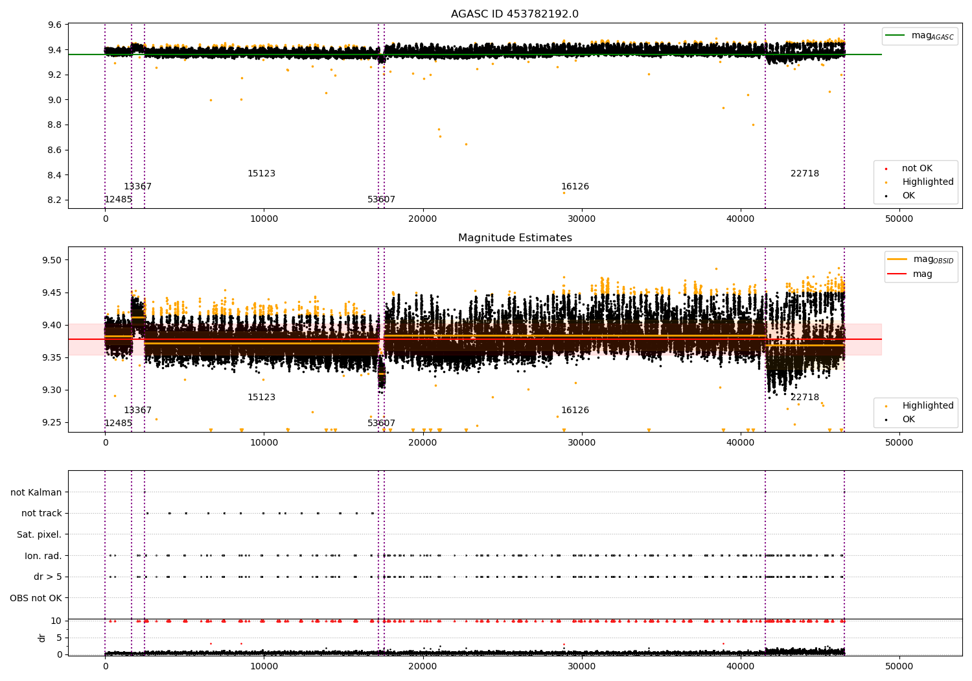Image resolution: width=972 pixels, height=681 pixels.
Task: Click the 'dr > 5' row label
Action: tap(47, 577)
